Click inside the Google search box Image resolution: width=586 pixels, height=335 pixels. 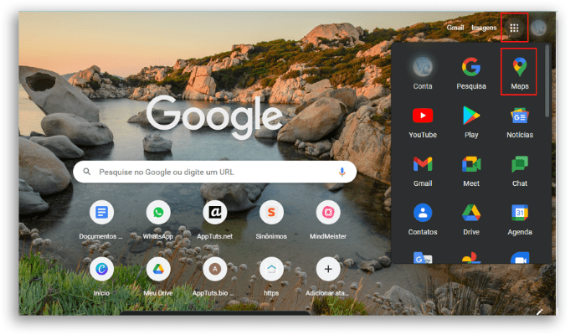(215, 172)
